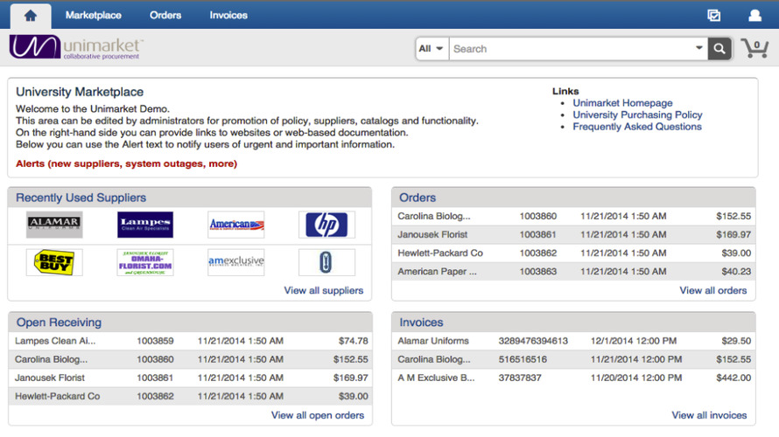Open the All category dropdown
The height and width of the screenshot is (437, 779).
(x=432, y=49)
